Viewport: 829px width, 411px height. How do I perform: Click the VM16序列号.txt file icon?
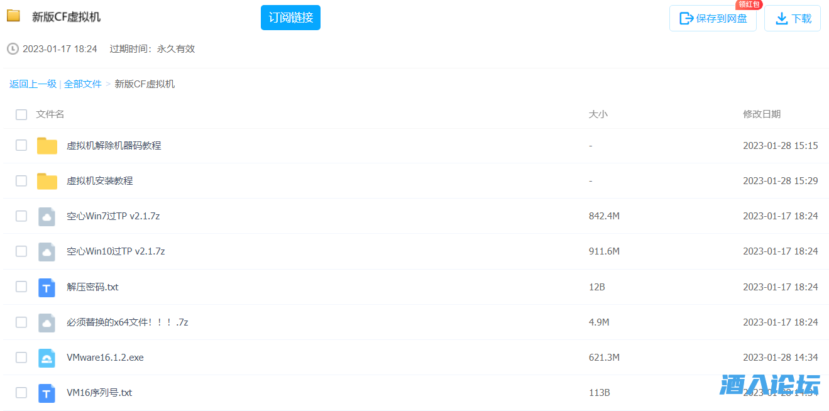coord(47,393)
